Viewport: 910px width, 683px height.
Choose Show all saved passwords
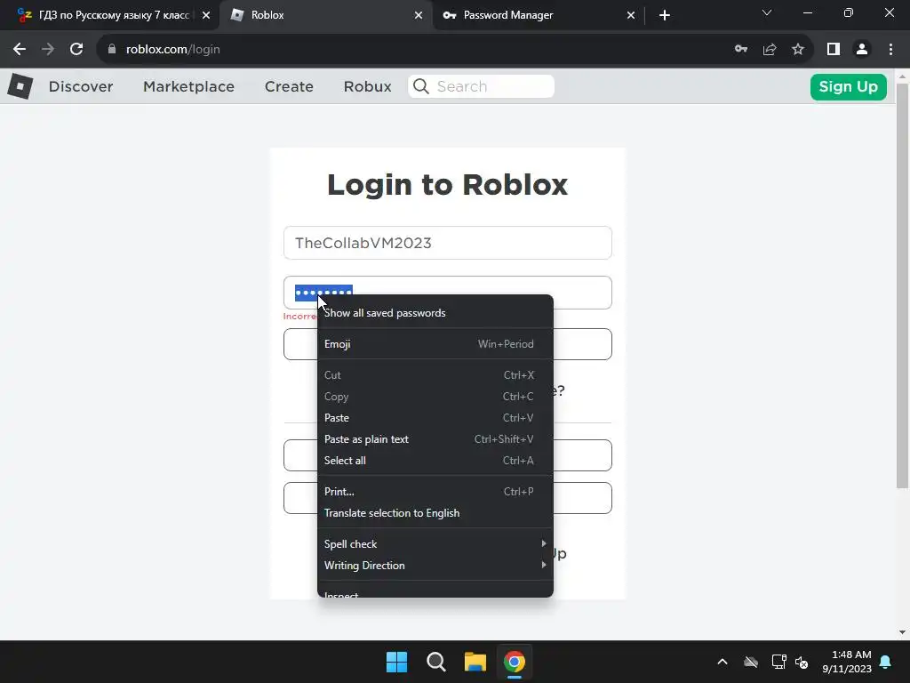click(x=435, y=313)
